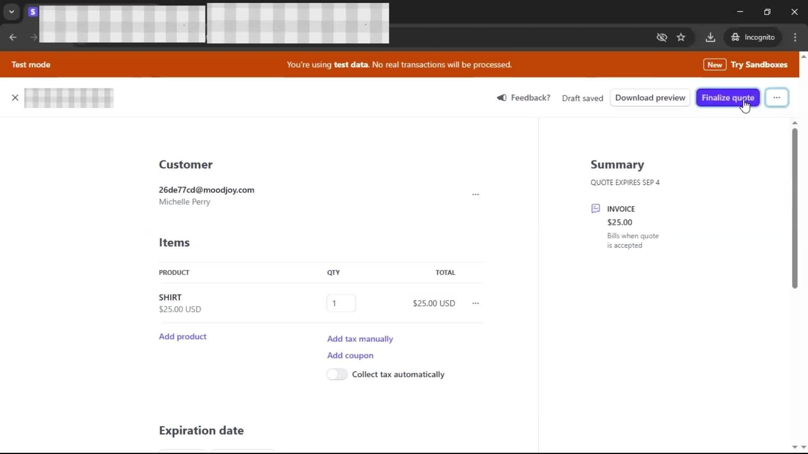Image resolution: width=808 pixels, height=454 pixels.
Task: Click Add coupon link
Action: pos(350,355)
